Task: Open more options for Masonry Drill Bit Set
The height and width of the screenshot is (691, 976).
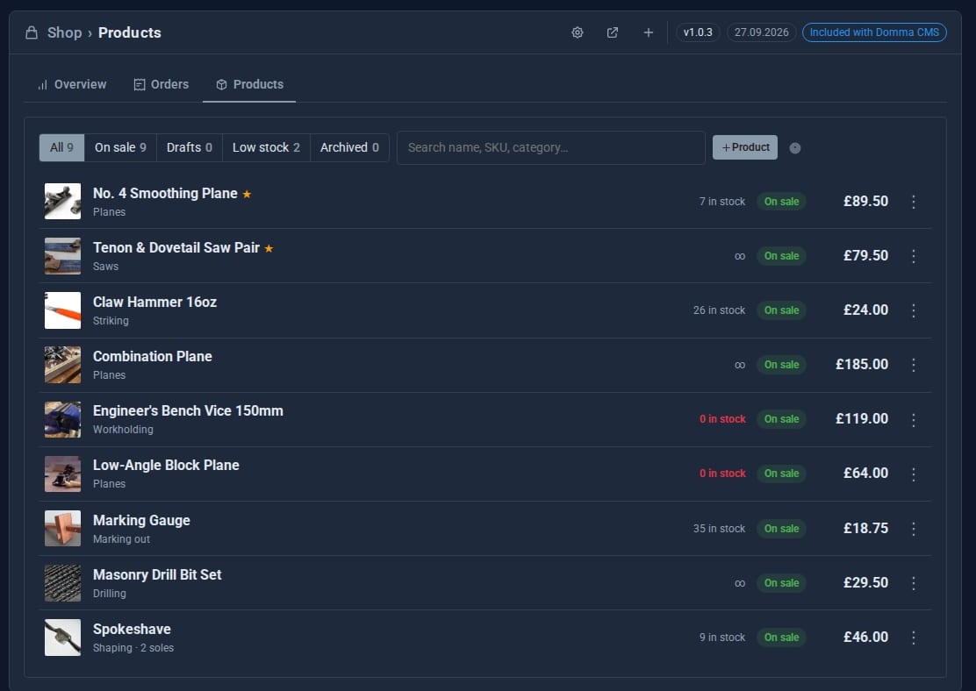Action: 913,583
